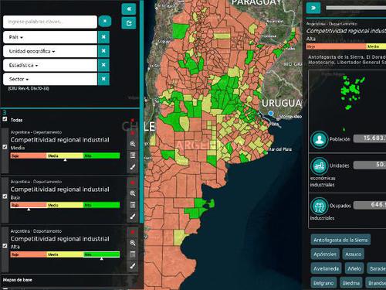Collapse the left filter panel with arrows icon
The height and width of the screenshot is (290, 386).
tap(129, 9)
